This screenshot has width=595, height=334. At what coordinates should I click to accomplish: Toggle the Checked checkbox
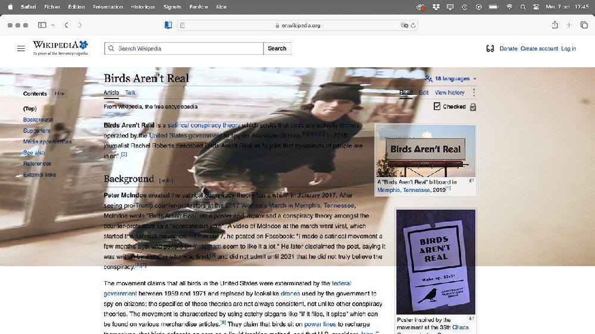[x=437, y=106]
